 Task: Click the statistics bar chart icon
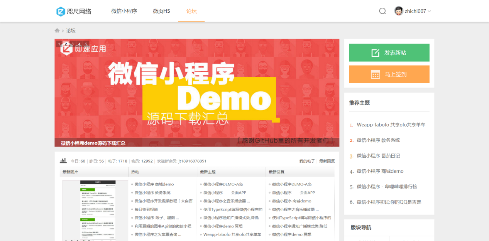pyautogui.click(x=63, y=161)
